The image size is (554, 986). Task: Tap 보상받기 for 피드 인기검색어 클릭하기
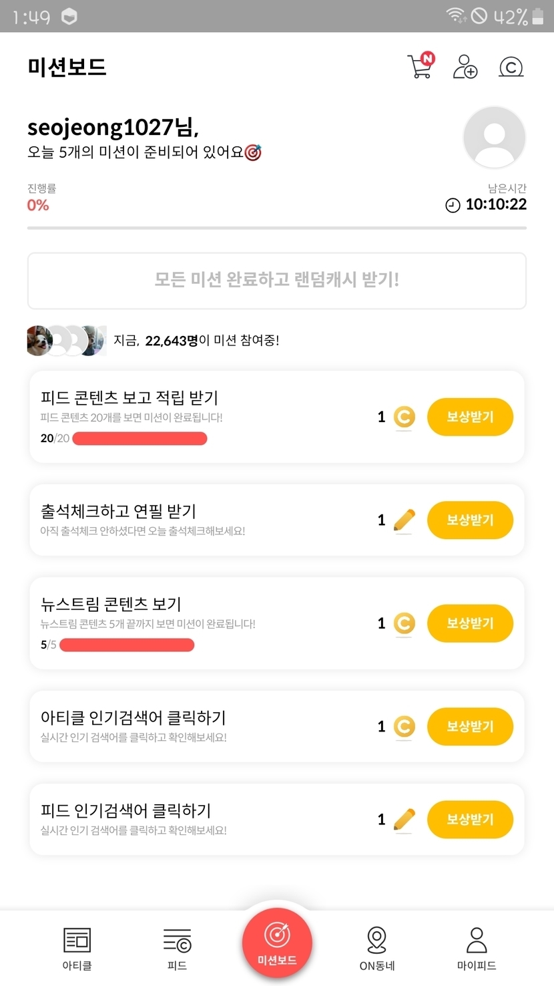470,819
